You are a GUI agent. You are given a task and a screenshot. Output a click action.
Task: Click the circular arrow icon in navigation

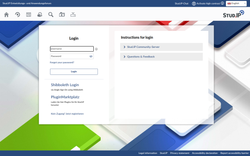pos(17,15)
